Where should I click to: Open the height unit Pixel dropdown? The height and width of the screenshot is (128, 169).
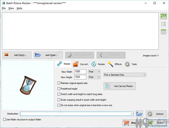[x=94, y=77]
